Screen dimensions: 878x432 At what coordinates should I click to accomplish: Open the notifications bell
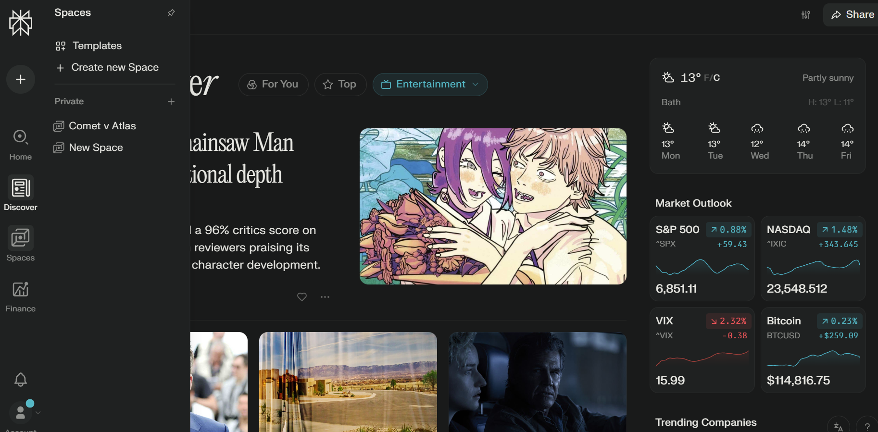click(x=21, y=380)
